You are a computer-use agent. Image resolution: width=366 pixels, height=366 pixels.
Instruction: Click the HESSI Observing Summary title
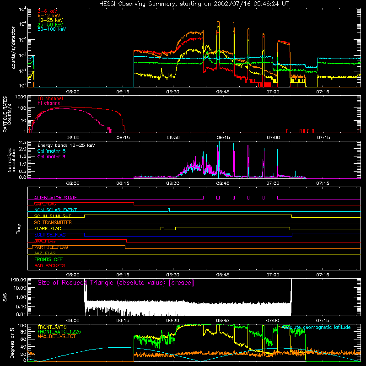pyautogui.click(x=194, y=4)
